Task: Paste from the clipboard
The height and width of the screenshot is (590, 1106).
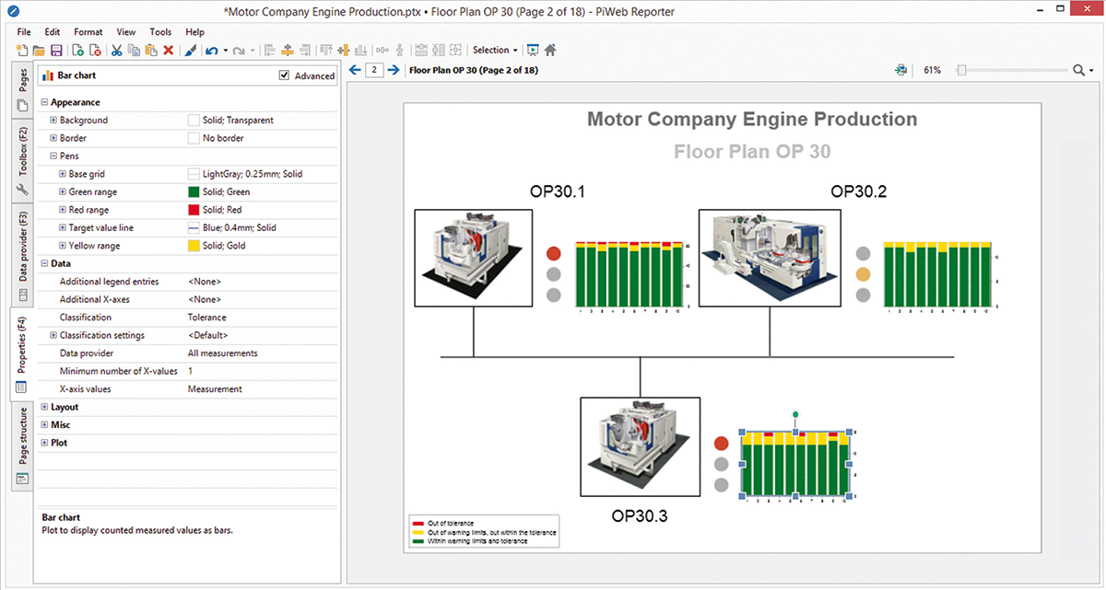Action: click(151, 51)
